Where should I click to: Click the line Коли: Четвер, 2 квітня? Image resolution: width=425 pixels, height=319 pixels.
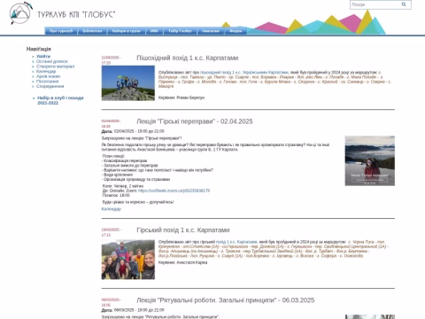tap(123, 186)
